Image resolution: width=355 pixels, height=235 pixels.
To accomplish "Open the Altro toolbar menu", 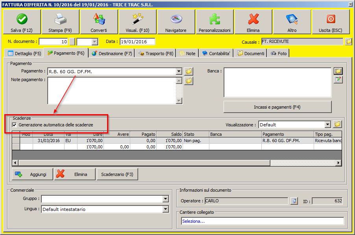I will 292,22.
